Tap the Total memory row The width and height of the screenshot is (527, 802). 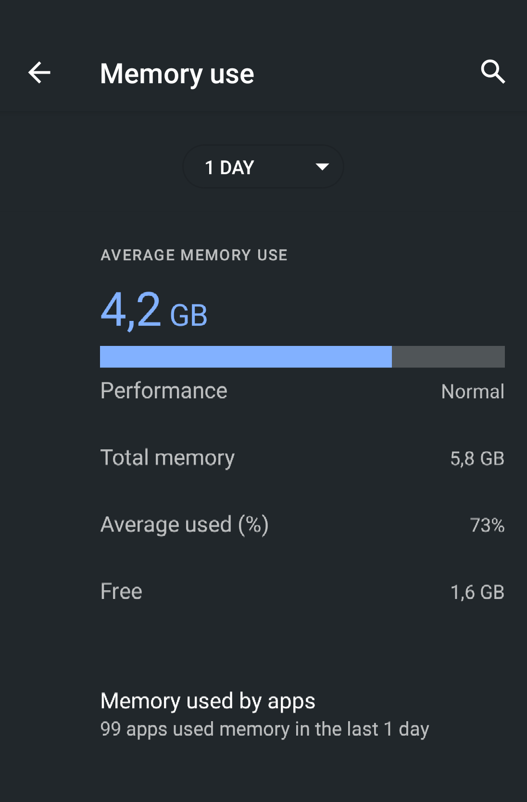(x=302, y=458)
